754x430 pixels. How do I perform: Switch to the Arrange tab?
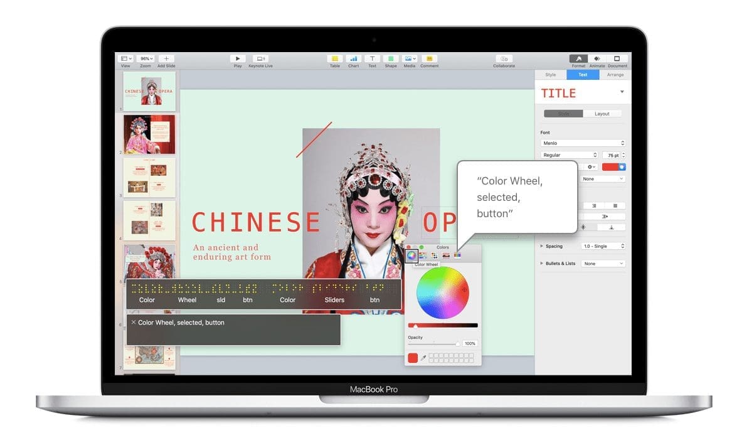(615, 75)
